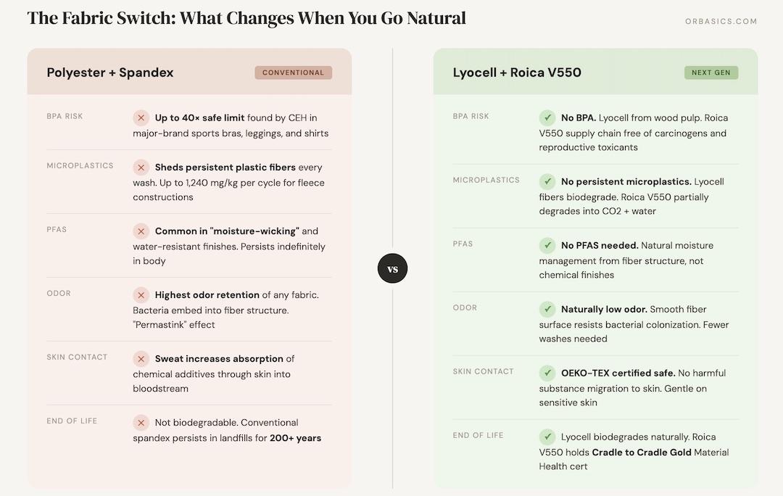Click the X icon beside Sweat increases absorption
The image size is (783, 496).
point(141,358)
